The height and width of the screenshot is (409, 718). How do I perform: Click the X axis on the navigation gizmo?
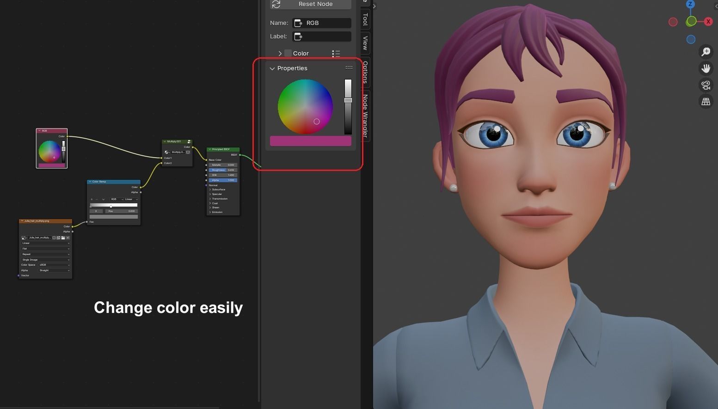(x=708, y=22)
